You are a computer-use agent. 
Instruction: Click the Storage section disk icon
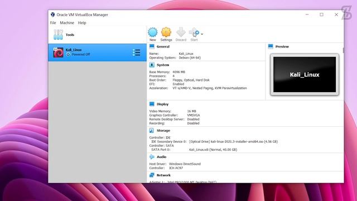coord(152,131)
